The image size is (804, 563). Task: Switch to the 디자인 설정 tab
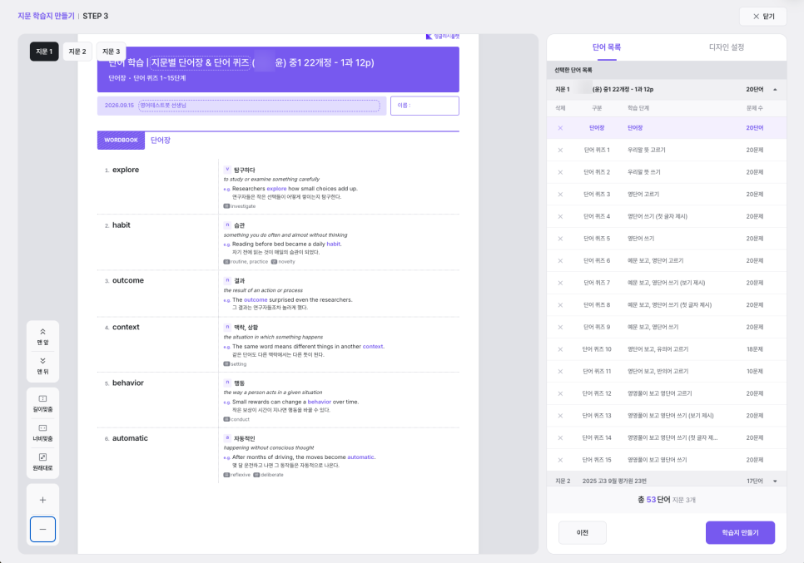726,47
